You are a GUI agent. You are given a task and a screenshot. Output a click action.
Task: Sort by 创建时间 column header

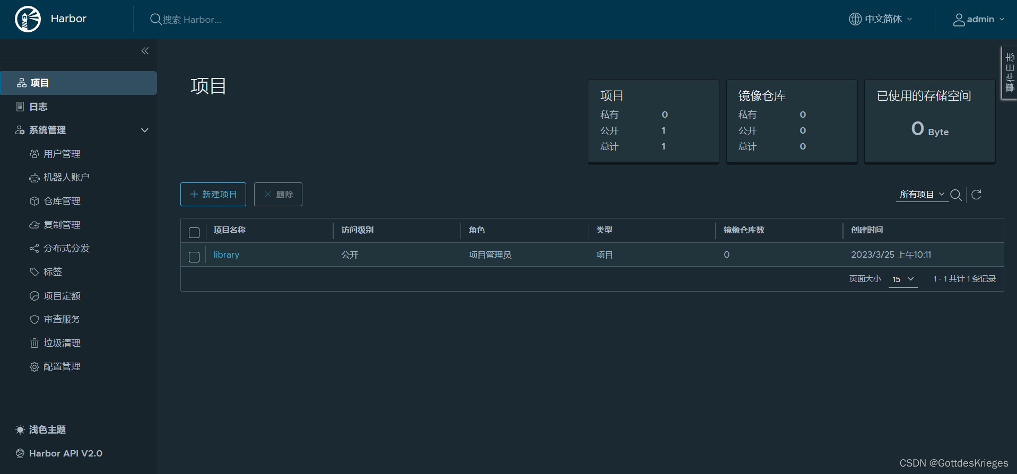[x=867, y=230]
